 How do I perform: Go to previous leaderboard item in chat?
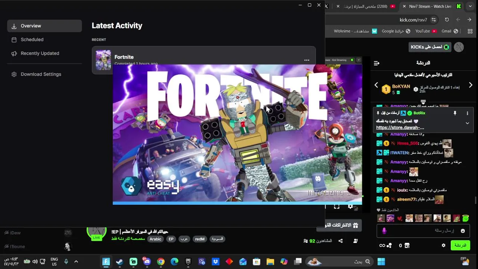click(376, 85)
